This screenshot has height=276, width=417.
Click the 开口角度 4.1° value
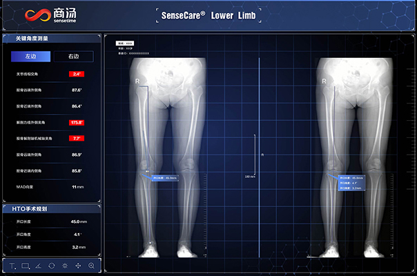tap(77, 234)
